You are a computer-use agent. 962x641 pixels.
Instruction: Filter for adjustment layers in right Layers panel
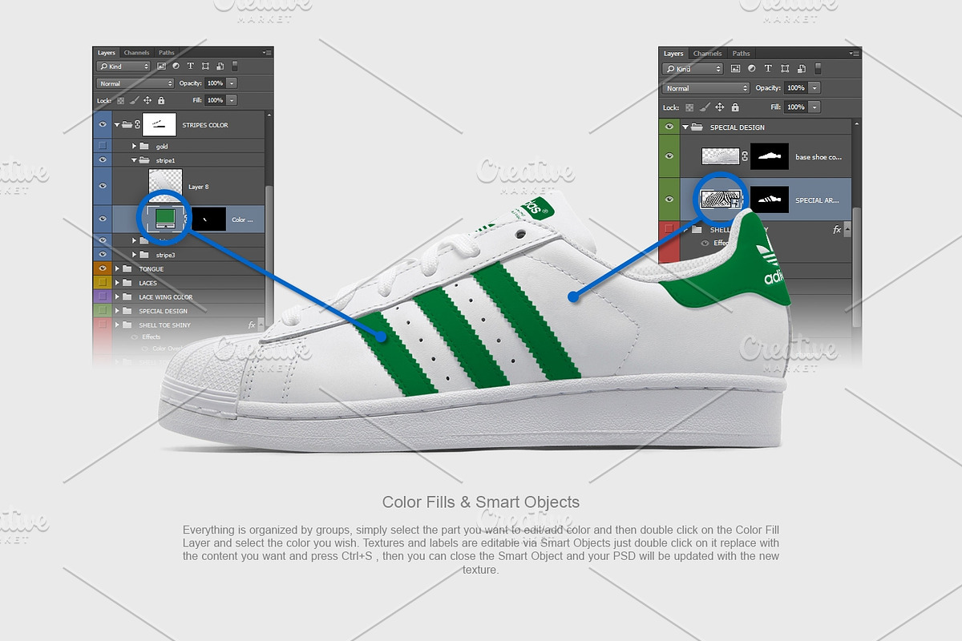pyautogui.click(x=754, y=69)
